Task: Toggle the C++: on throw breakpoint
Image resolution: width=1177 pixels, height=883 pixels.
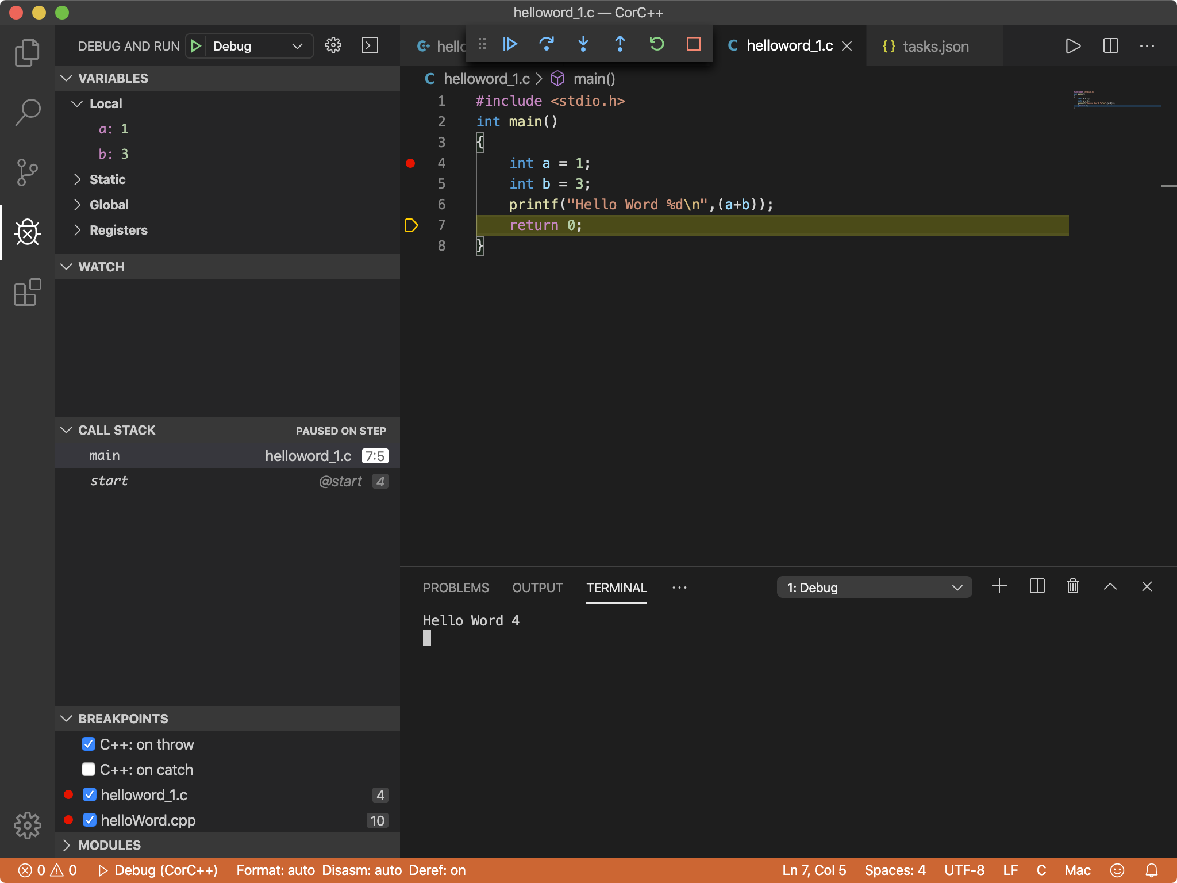Action: pyautogui.click(x=89, y=744)
